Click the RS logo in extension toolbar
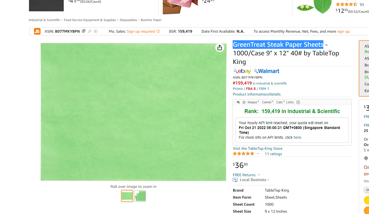369x214 pixels. click(x=238, y=102)
